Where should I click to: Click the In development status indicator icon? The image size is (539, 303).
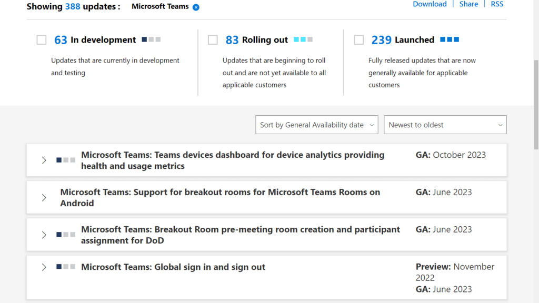point(151,39)
